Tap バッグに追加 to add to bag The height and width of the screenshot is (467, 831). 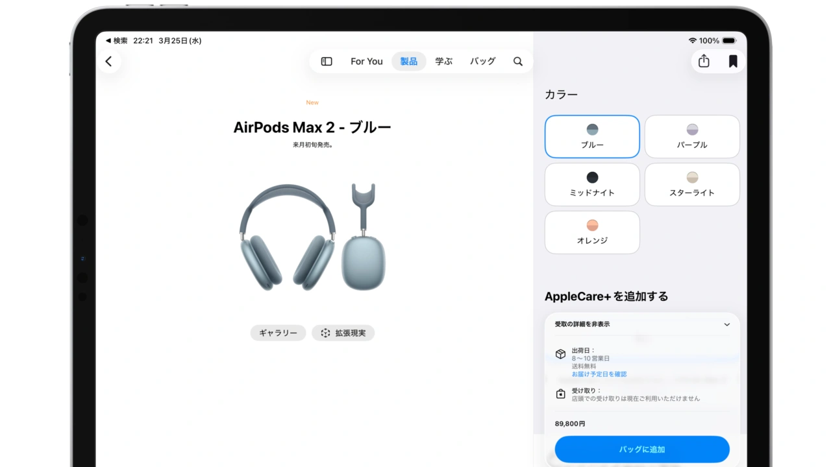click(x=641, y=449)
